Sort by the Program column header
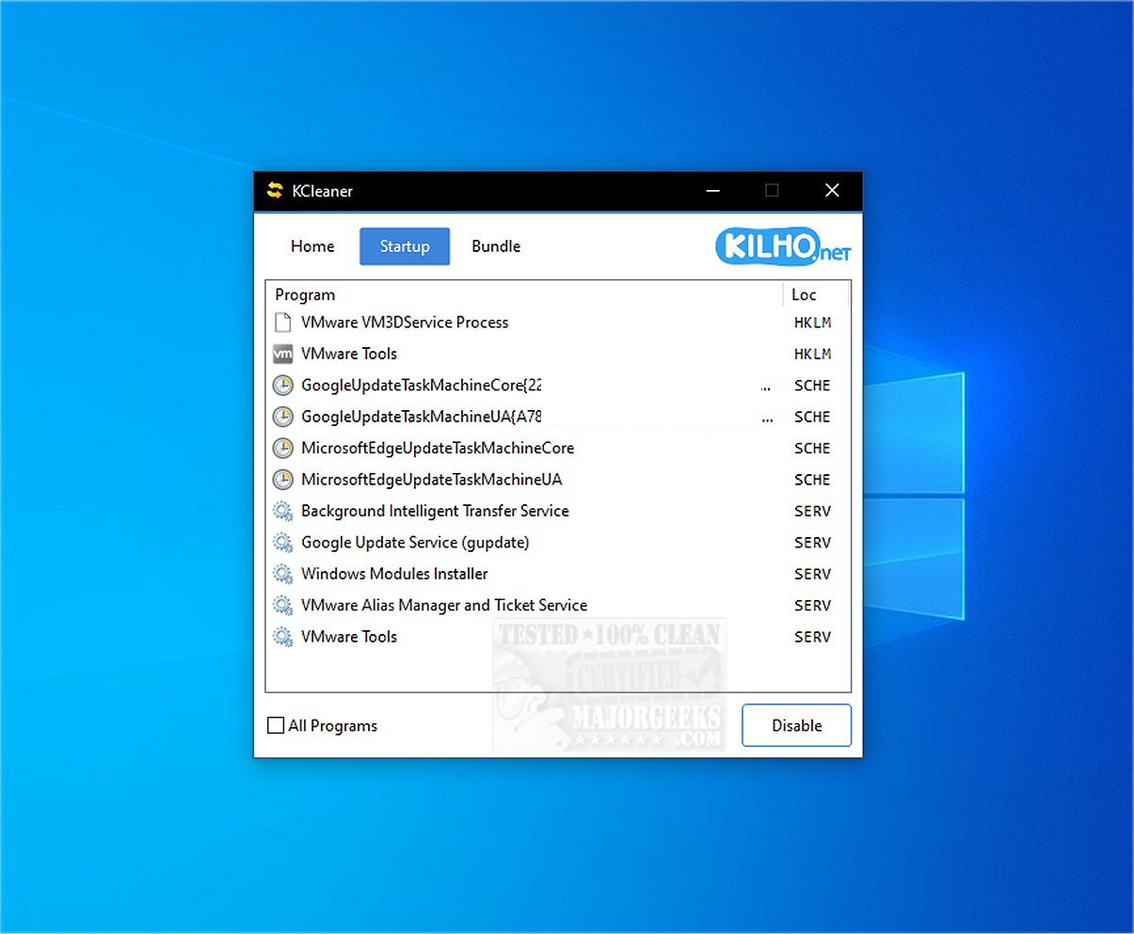This screenshot has width=1134, height=934. [x=524, y=294]
